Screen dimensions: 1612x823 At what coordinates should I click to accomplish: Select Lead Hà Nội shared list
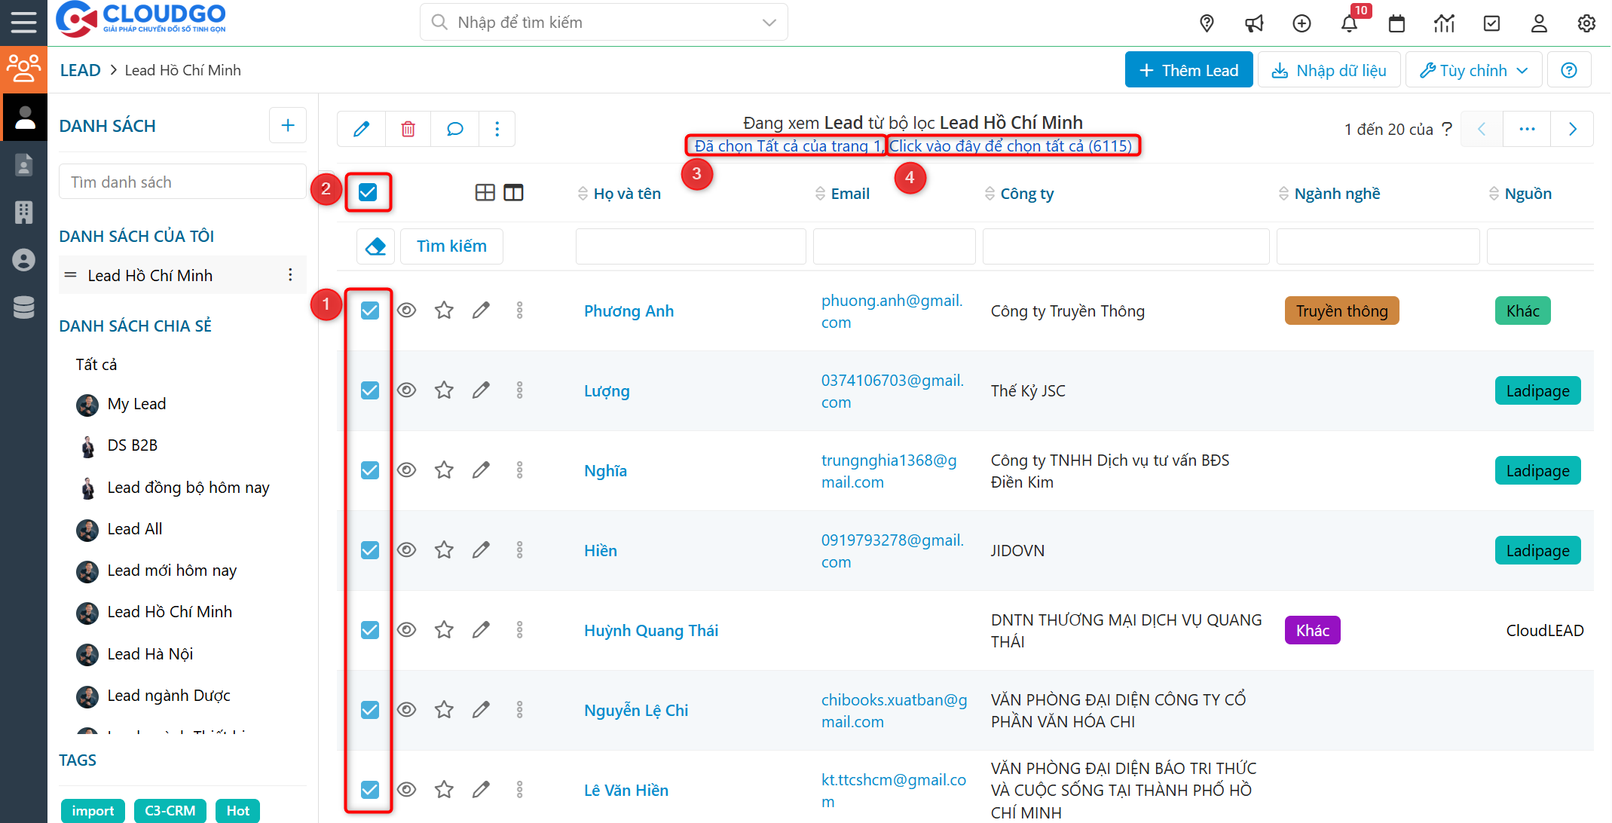pos(150,653)
